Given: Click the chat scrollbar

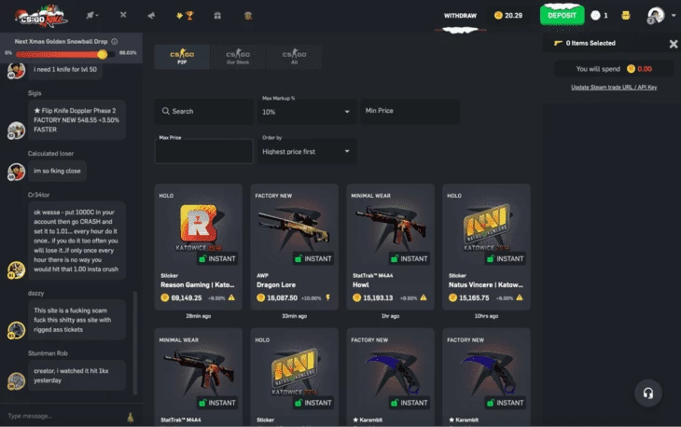Looking at the screenshot, I should click(135, 343).
